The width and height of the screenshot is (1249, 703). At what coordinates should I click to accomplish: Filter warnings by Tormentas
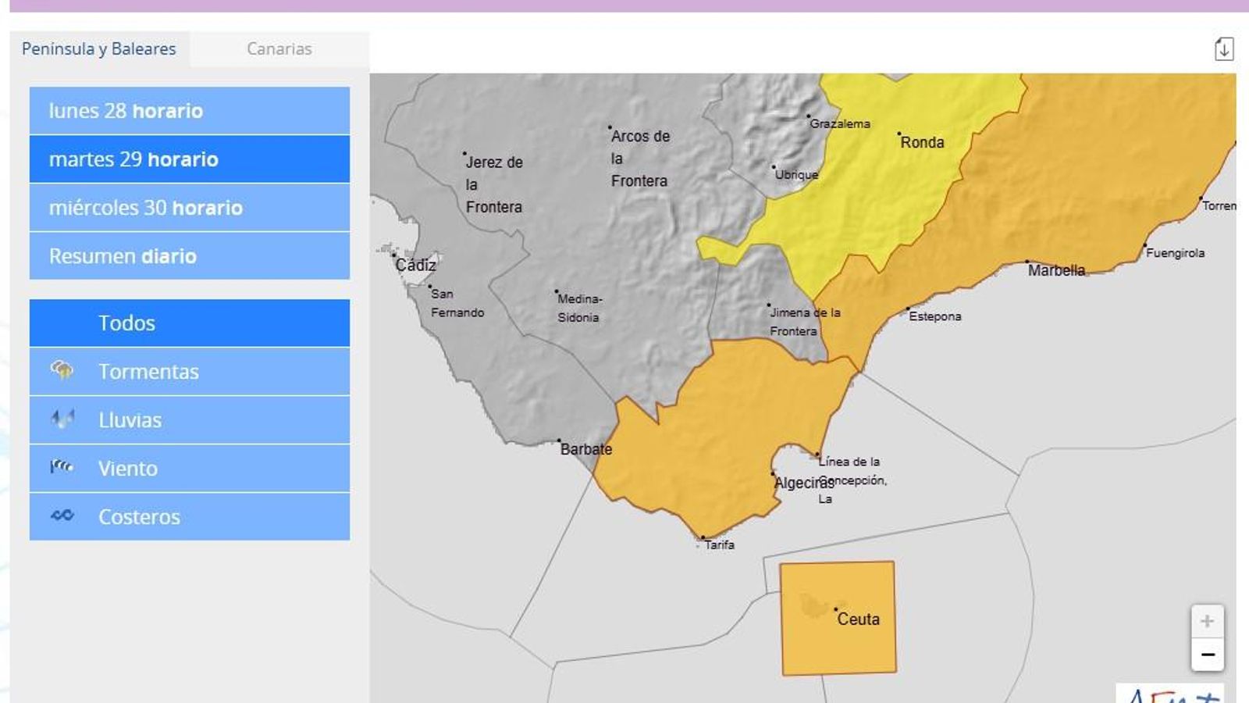(148, 372)
